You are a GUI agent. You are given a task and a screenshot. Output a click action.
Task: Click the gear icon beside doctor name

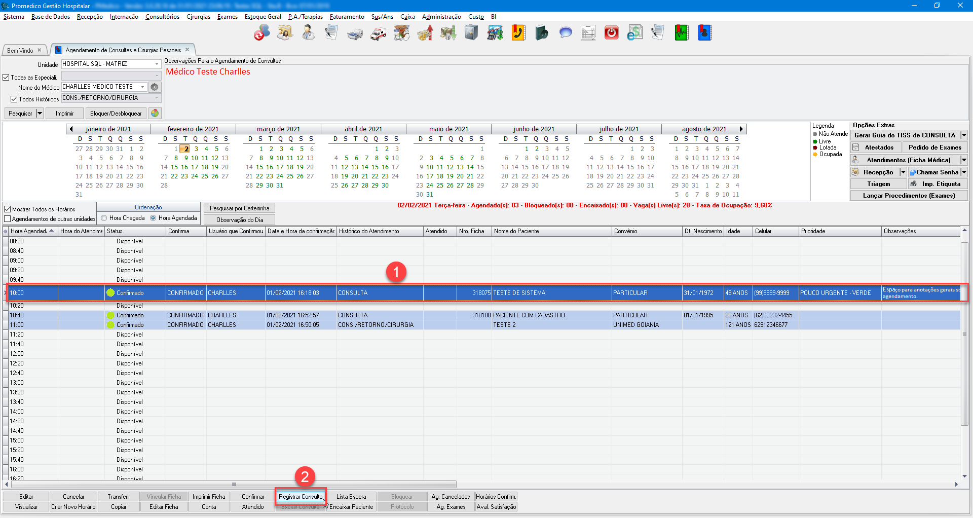[155, 87]
